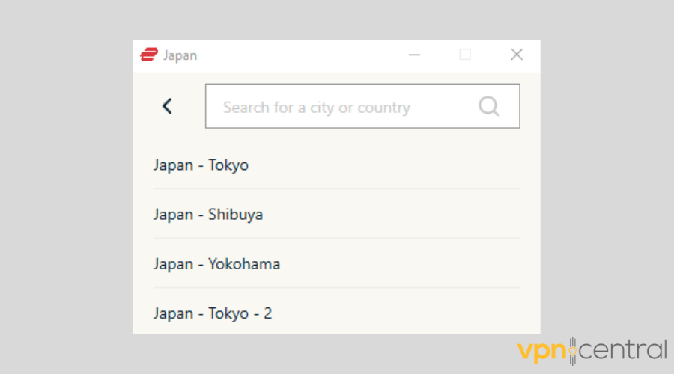Focus the 'Search for a city or country' field

click(344, 107)
